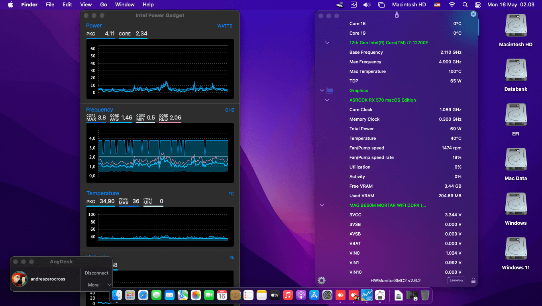Open Intel Power Gadget from the Dock
The image size is (542, 306).
[x=367, y=295]
